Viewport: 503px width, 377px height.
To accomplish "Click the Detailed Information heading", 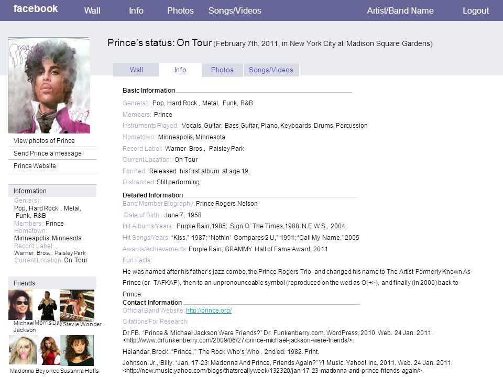I will pyautogui.click(x=152, y=195).
